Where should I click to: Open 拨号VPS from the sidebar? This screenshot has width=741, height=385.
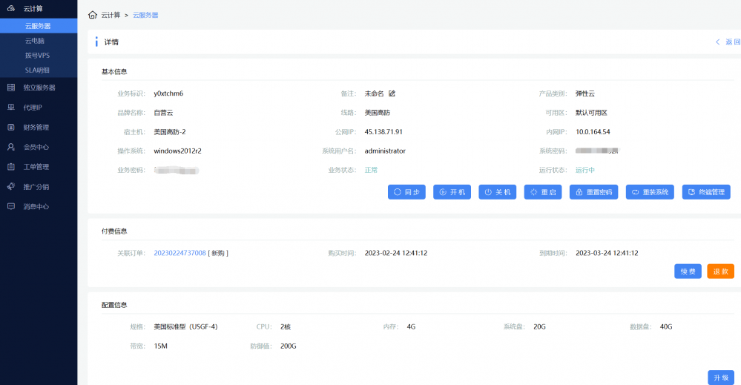(x=37, y=56)
